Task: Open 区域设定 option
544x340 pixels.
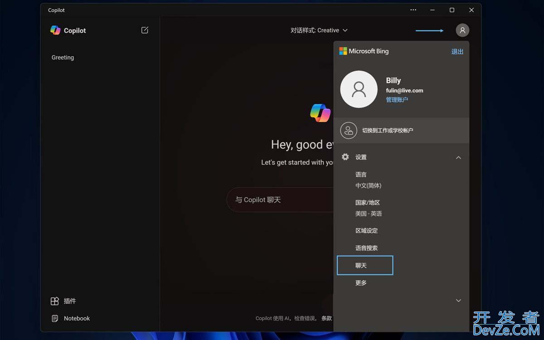Action: click(367, 231)
